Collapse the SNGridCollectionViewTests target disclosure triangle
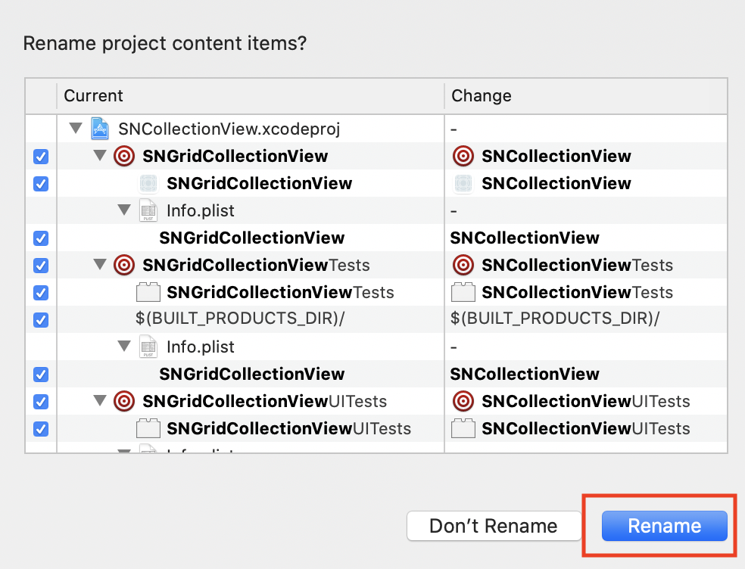Image resolution: width=745 pixels, height=569 pixels. (100, 266)
